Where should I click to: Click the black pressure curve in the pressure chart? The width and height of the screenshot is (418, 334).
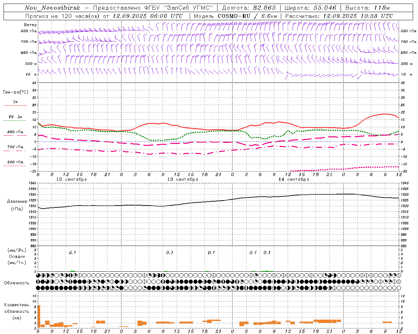click(x=219, y=201)
